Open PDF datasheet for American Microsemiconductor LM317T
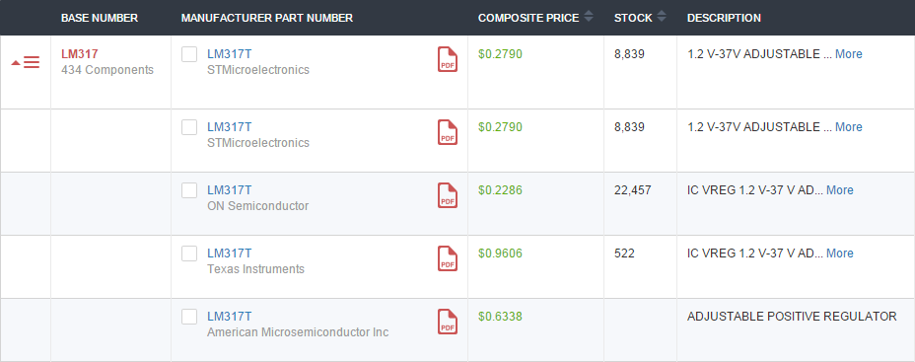915x362 pixels. coord(448,322)
